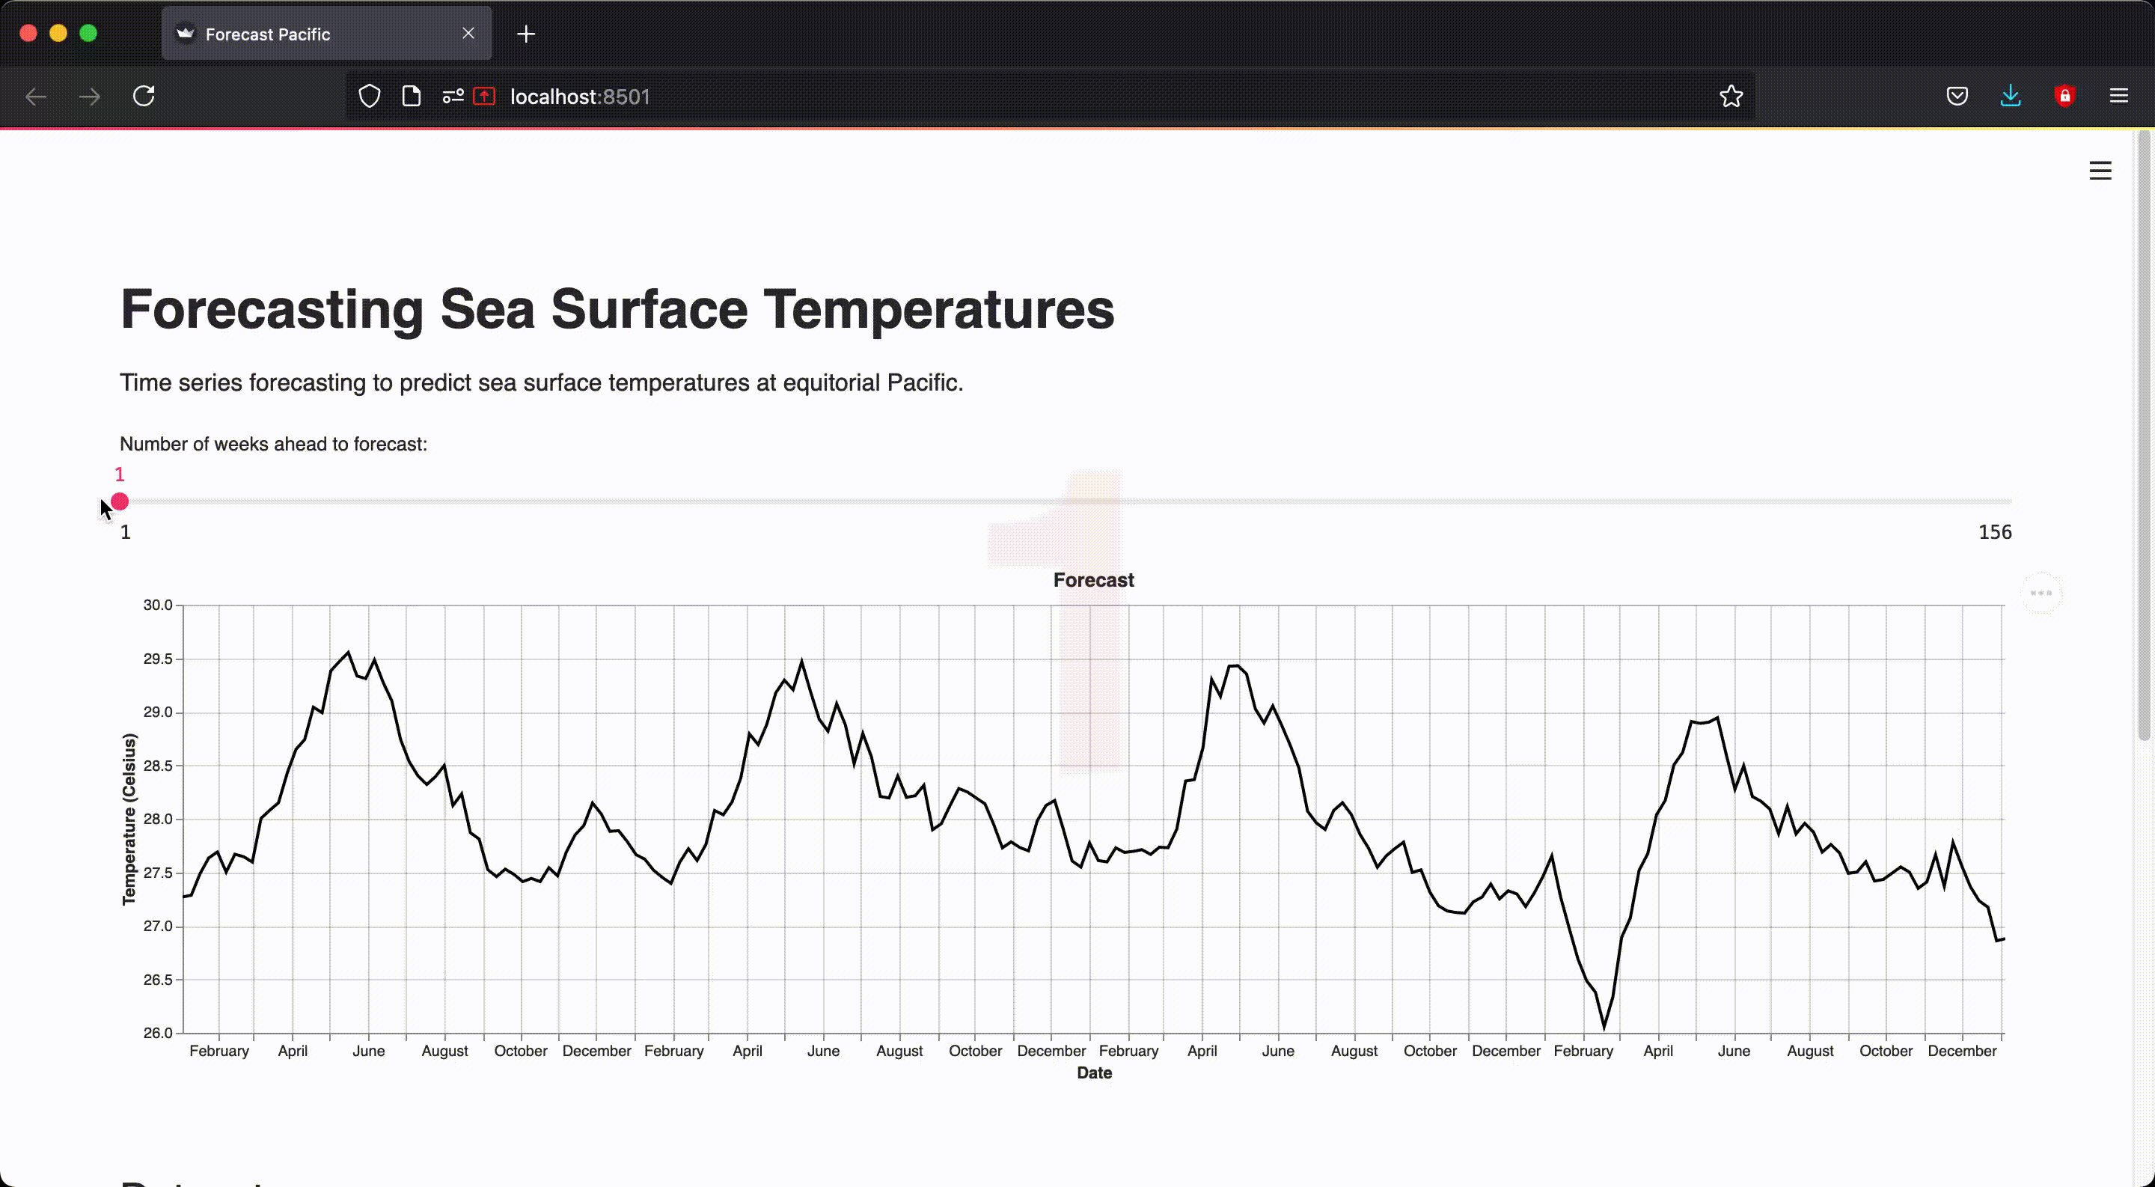Screen dimensions: 2155x1187
Task: Click the site permissions icon in address bar
Action: (x=453, y=97)
